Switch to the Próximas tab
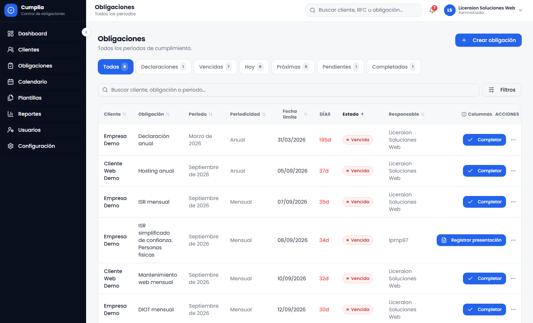The width and height of the screenshot is (533, 323). [x=293, y=67]
